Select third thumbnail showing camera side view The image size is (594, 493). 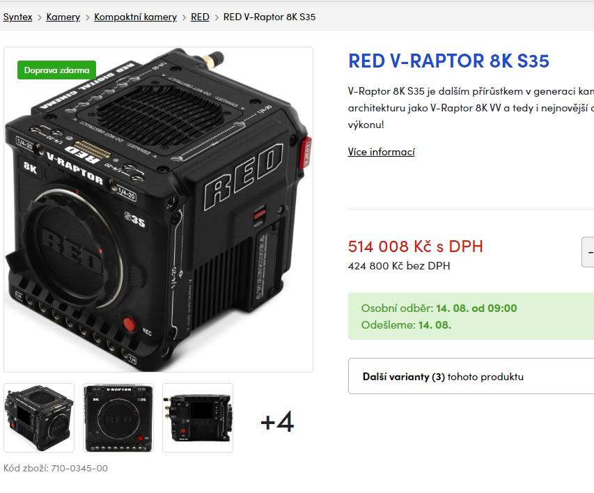(x=198, y=418)
